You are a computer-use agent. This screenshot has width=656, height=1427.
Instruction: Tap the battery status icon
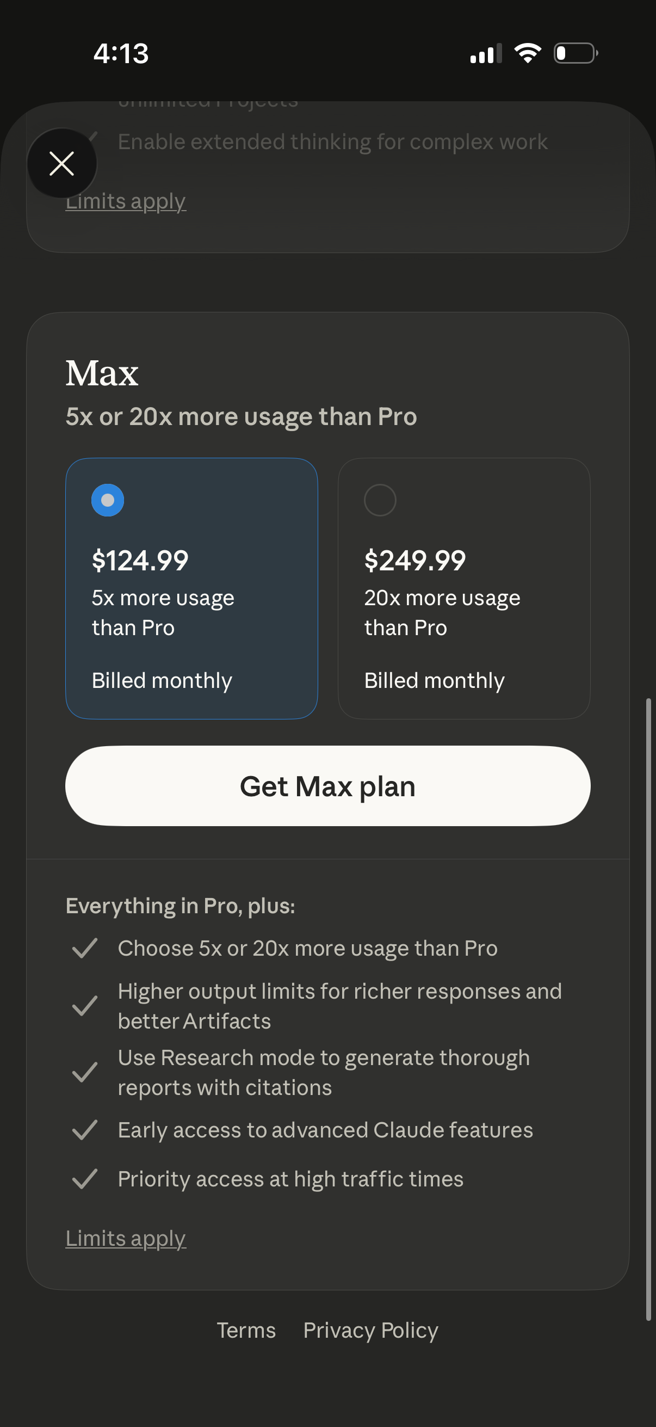click(575, 53)
